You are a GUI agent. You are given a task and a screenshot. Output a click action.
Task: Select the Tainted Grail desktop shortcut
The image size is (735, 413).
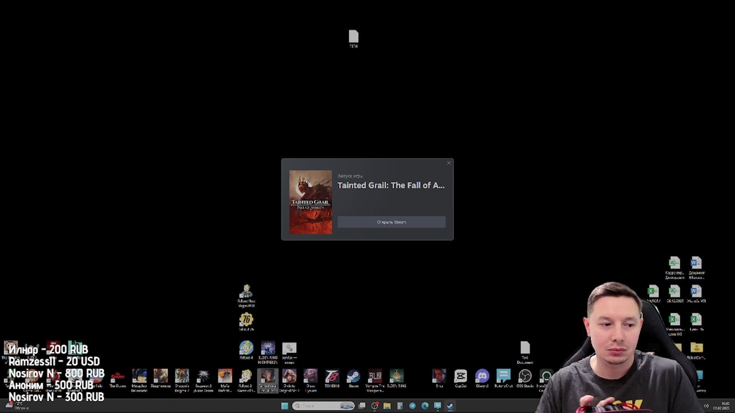pyautogui.click(x=268, y=377)
